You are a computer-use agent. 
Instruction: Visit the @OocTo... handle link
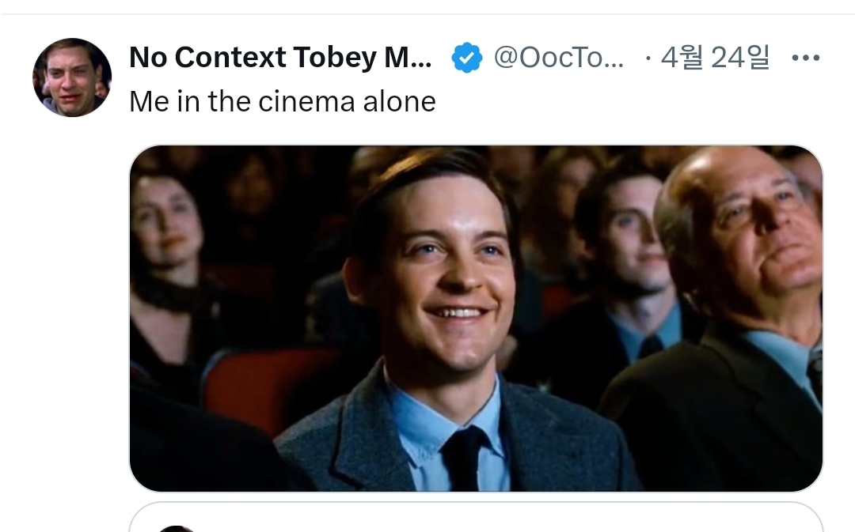click(x=558, y=57)
